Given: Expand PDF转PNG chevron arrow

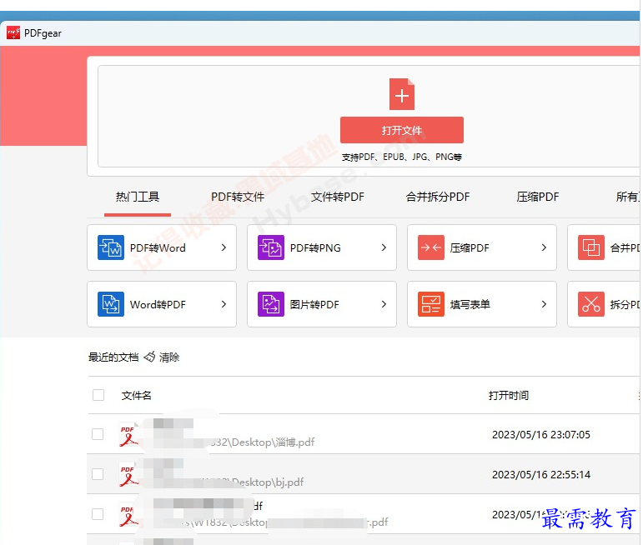Looking at the screenshot, I should coord(384,247).
